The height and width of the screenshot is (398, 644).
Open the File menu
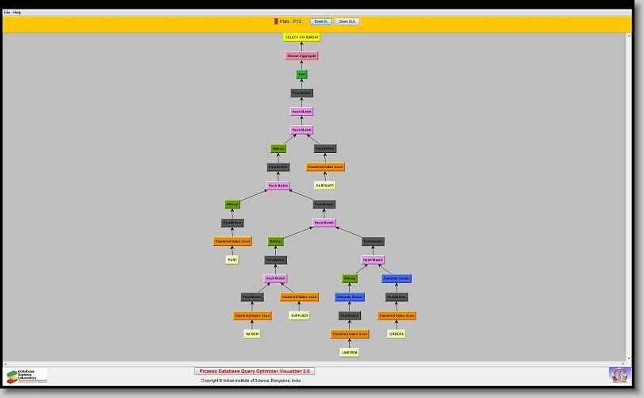(x=7, y=13)
